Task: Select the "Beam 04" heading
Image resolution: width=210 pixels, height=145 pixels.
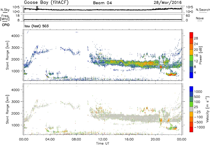Action: tap(102, 3)
